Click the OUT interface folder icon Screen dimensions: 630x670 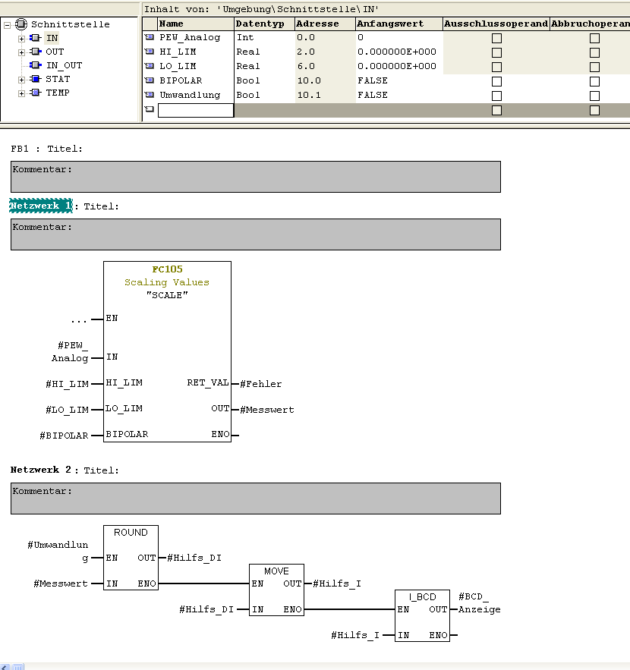pos(36,52)
